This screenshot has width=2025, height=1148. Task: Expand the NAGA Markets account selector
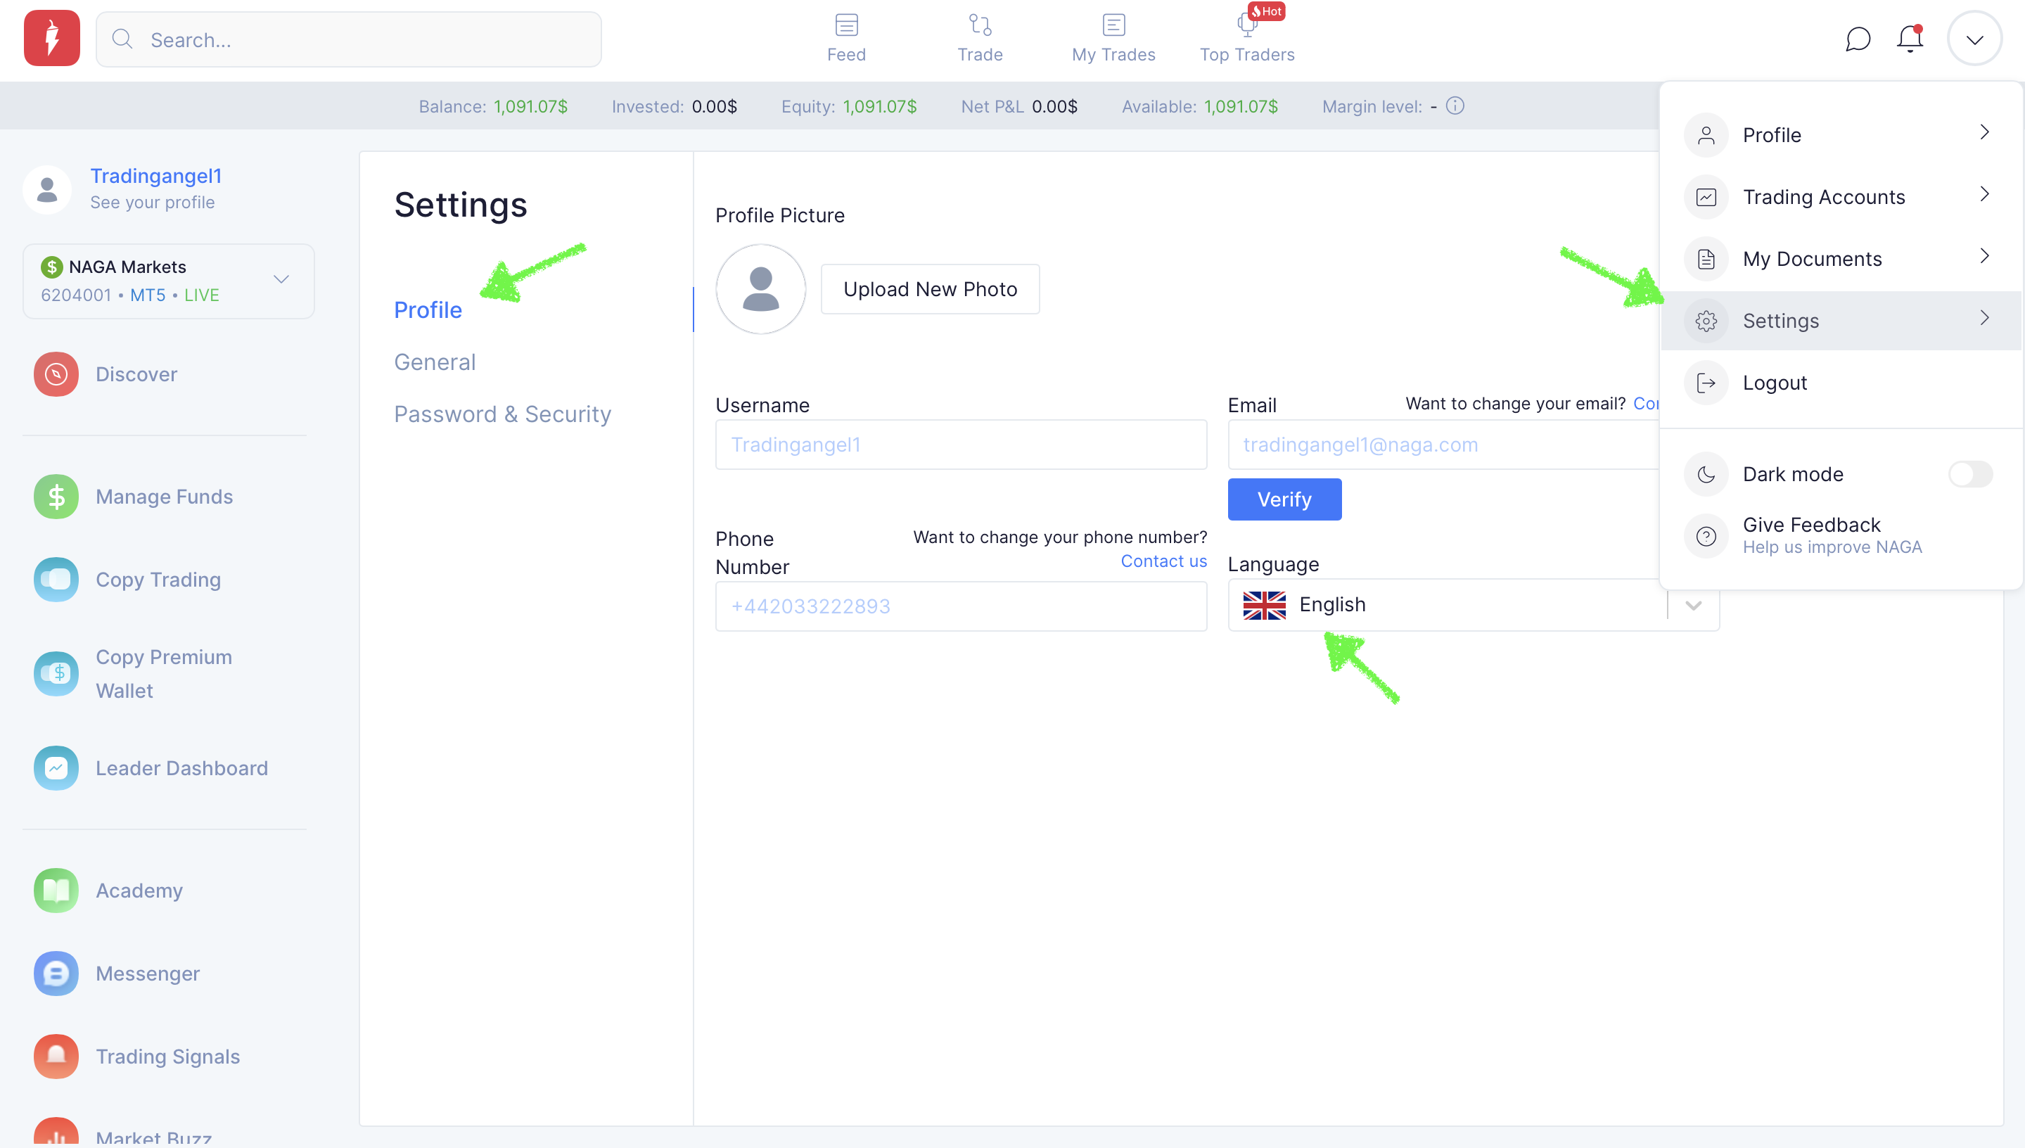click(x=281, y=280)
